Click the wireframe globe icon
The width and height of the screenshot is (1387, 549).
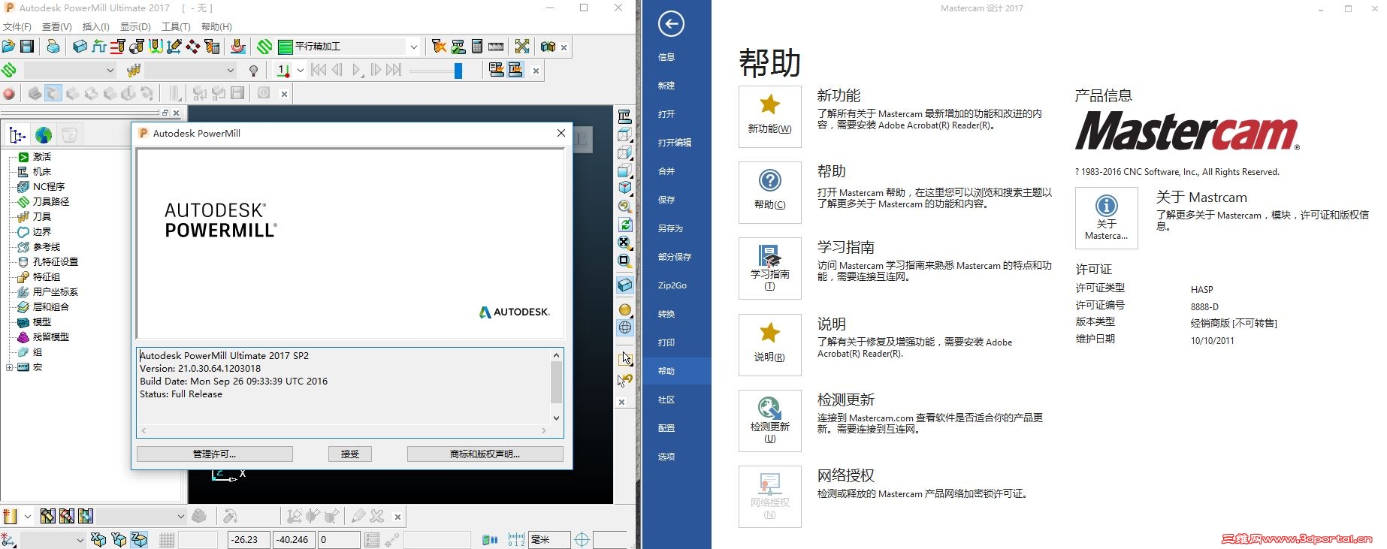(625, 327)
